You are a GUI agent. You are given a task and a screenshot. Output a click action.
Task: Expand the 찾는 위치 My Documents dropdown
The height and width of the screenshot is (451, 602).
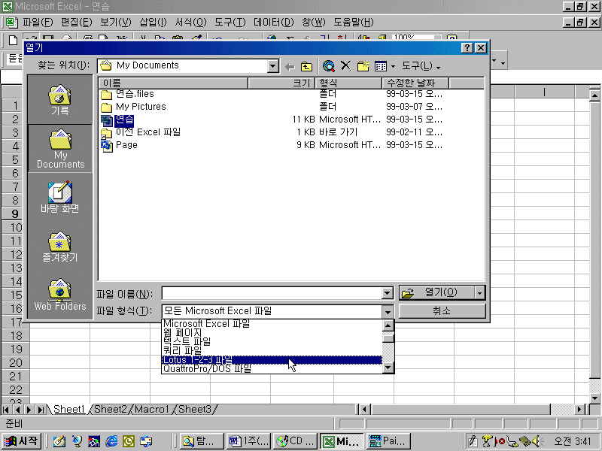pyautogui.click(x=272, y=66)
